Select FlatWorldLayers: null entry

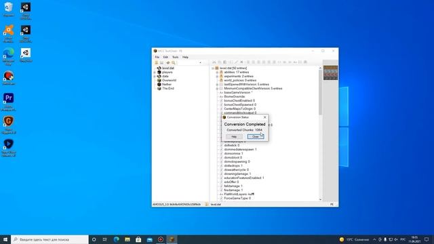(x=239, y=195)
